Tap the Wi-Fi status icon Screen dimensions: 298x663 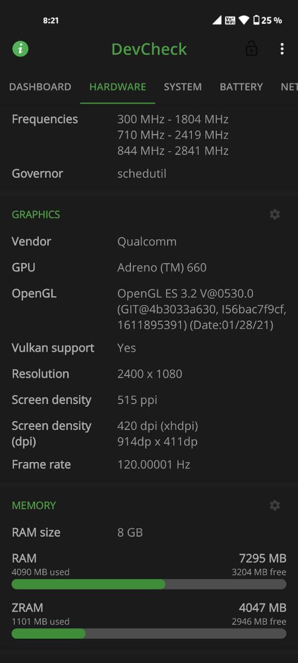[244, 20]
